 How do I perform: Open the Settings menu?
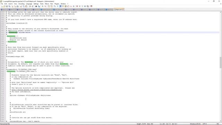pos(36,4)
